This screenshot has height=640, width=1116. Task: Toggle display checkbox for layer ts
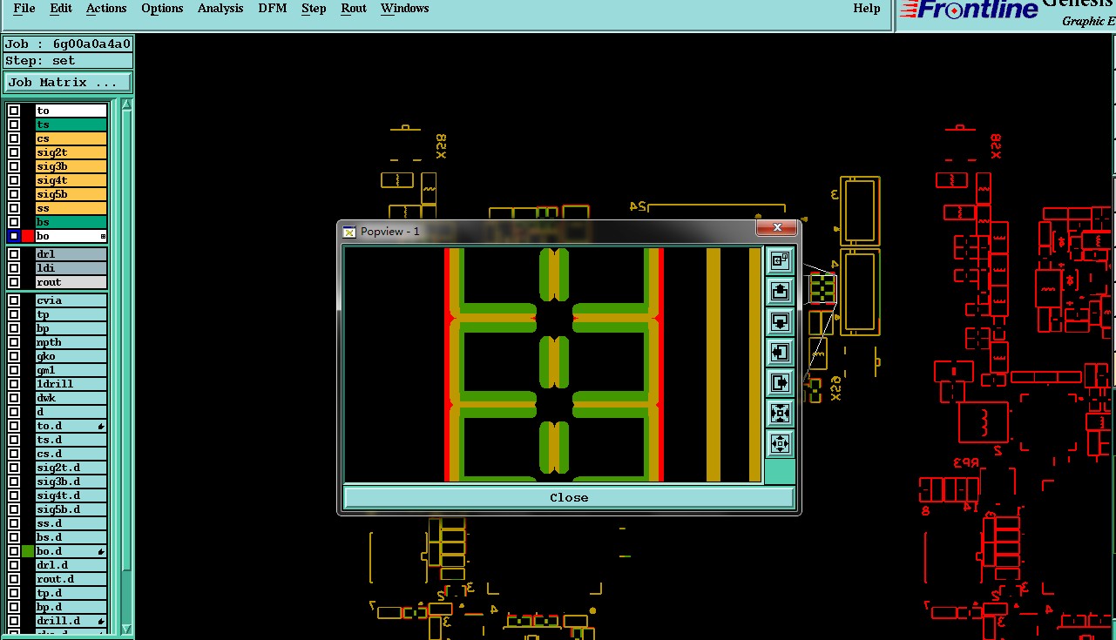click(14, 125)
